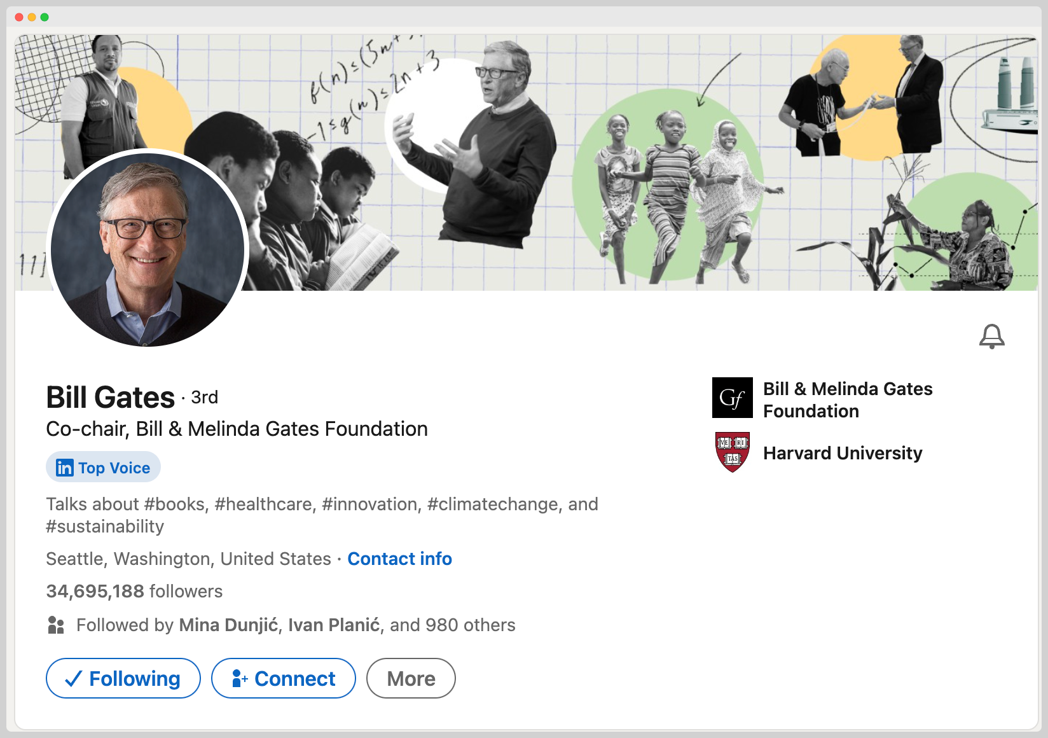
Task: Open Bill & Melinda Gates Foundation link
Action: [x=847, y=400]
